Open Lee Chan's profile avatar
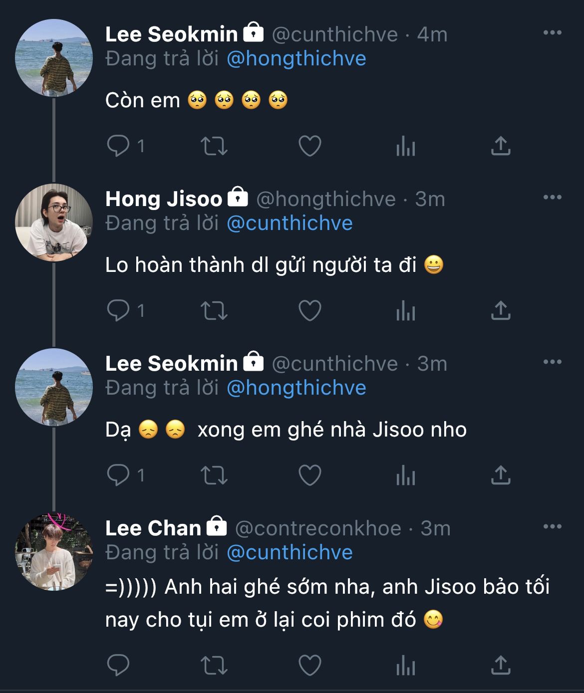 [54, 552]
